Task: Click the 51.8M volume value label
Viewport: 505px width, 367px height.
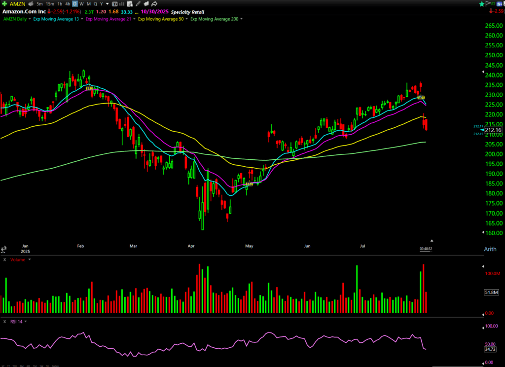Action: tap(492, 292)
